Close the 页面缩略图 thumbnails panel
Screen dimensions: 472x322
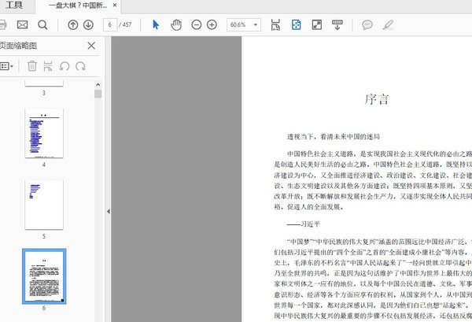pyautogui.click(x=91, y=46)
